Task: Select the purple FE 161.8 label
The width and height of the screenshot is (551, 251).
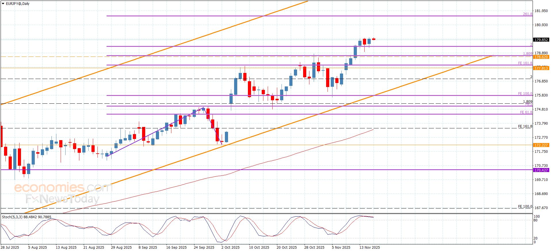Action: click(x=525, y=63)
